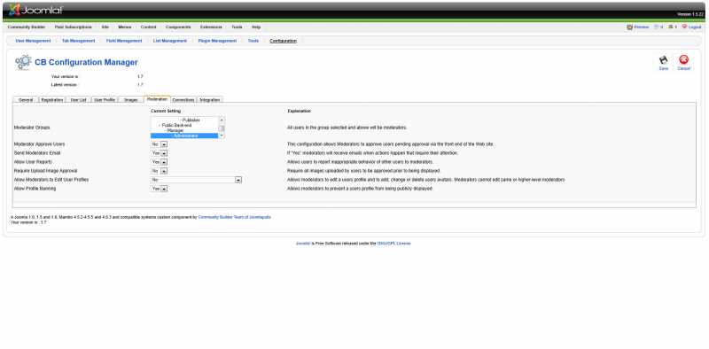
Task: Select Publisher in Moderator Groups list
Action: tap(184, 120)
